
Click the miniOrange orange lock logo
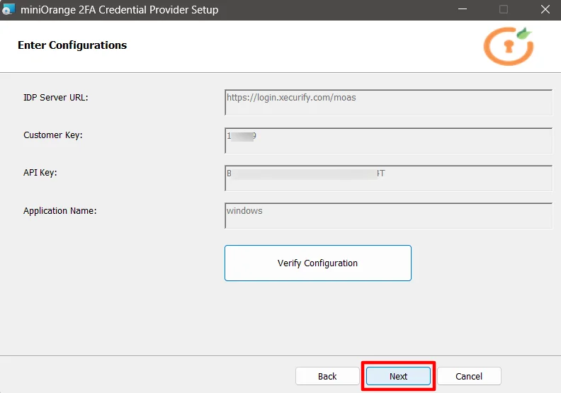(x=509, y=46)
